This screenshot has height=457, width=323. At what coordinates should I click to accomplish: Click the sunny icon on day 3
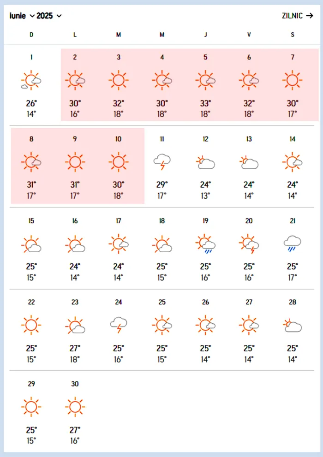[x=119, y=80]
